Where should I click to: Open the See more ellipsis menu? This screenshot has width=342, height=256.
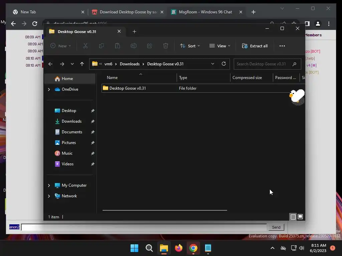click(282, 46)
